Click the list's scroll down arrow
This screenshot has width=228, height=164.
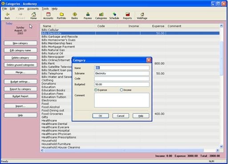point(221,147)
